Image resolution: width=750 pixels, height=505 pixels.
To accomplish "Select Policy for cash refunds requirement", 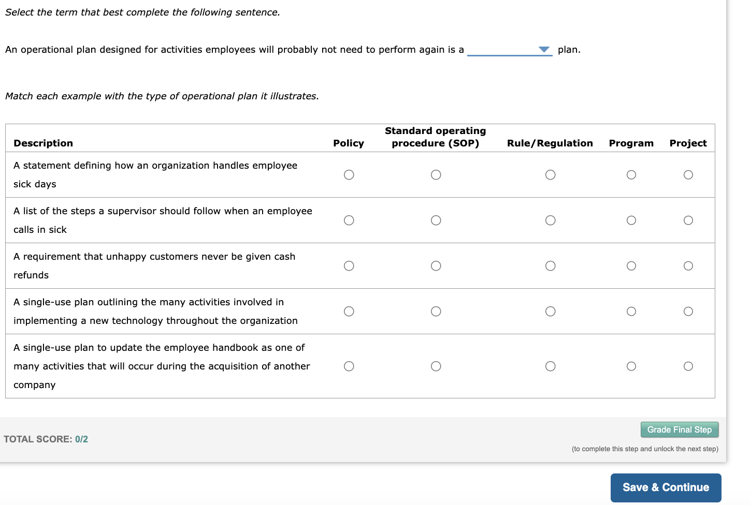I will [x=349, y=266].
